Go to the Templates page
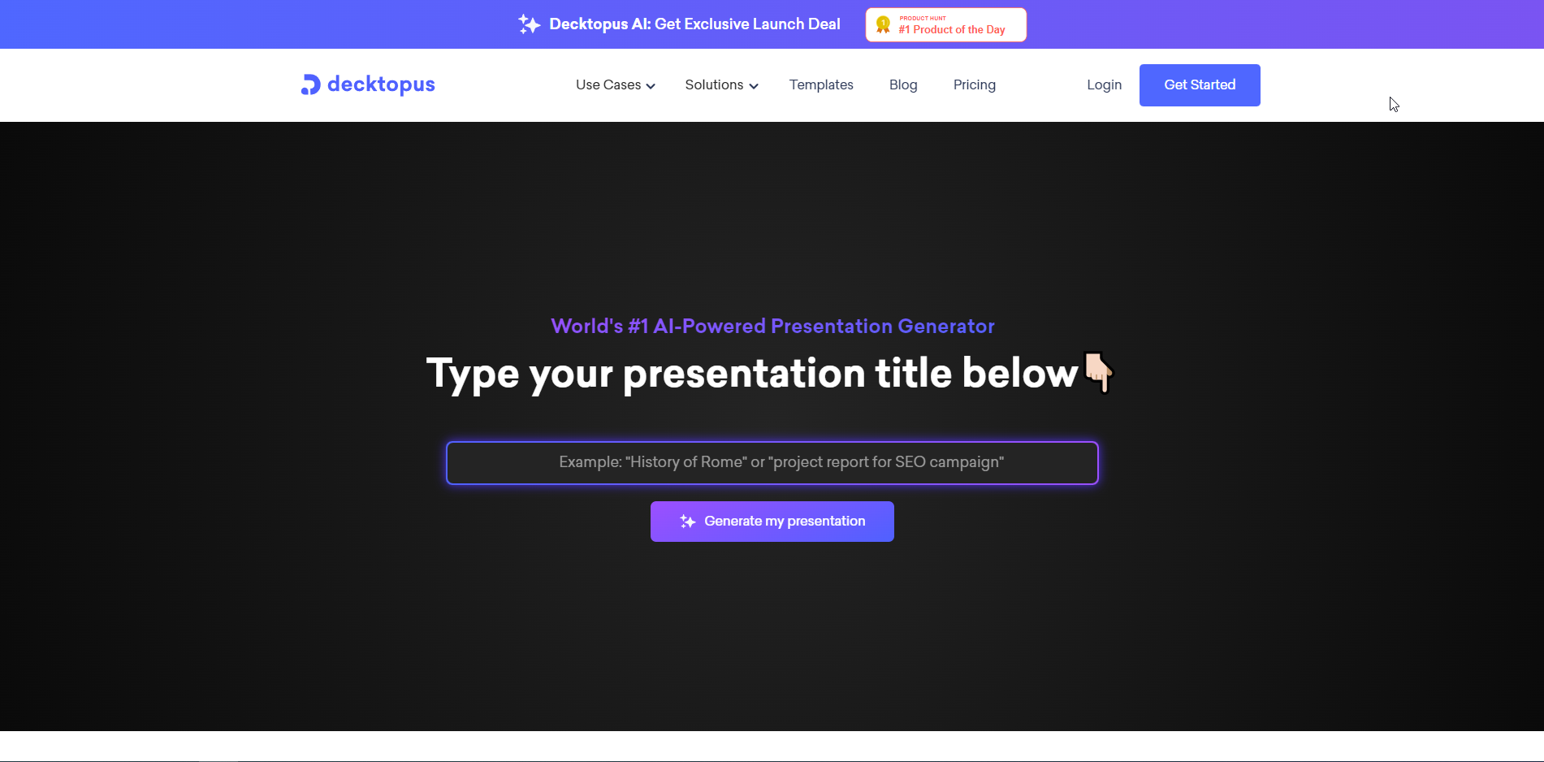Viewport: 1544px width, 762px height. tap(821, 84)
